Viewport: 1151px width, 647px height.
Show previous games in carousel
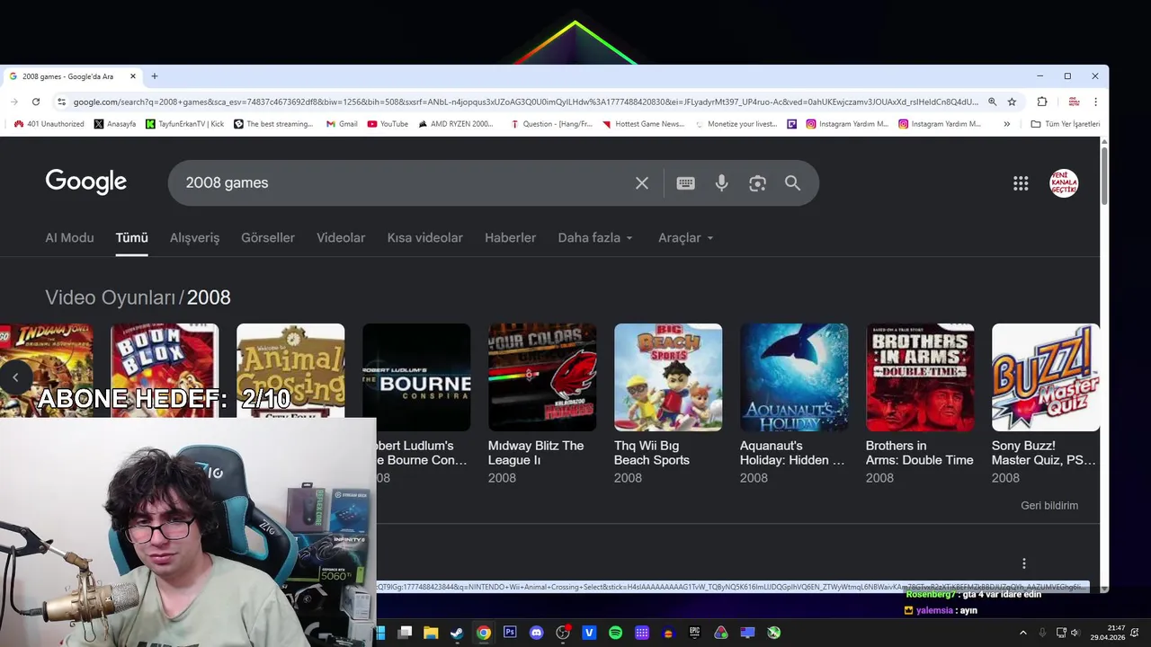(15, 377)
